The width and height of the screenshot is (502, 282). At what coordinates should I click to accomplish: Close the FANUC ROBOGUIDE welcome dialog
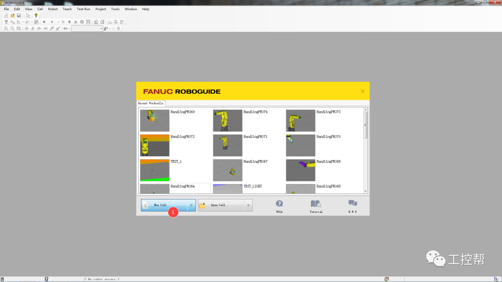(363, 91)
